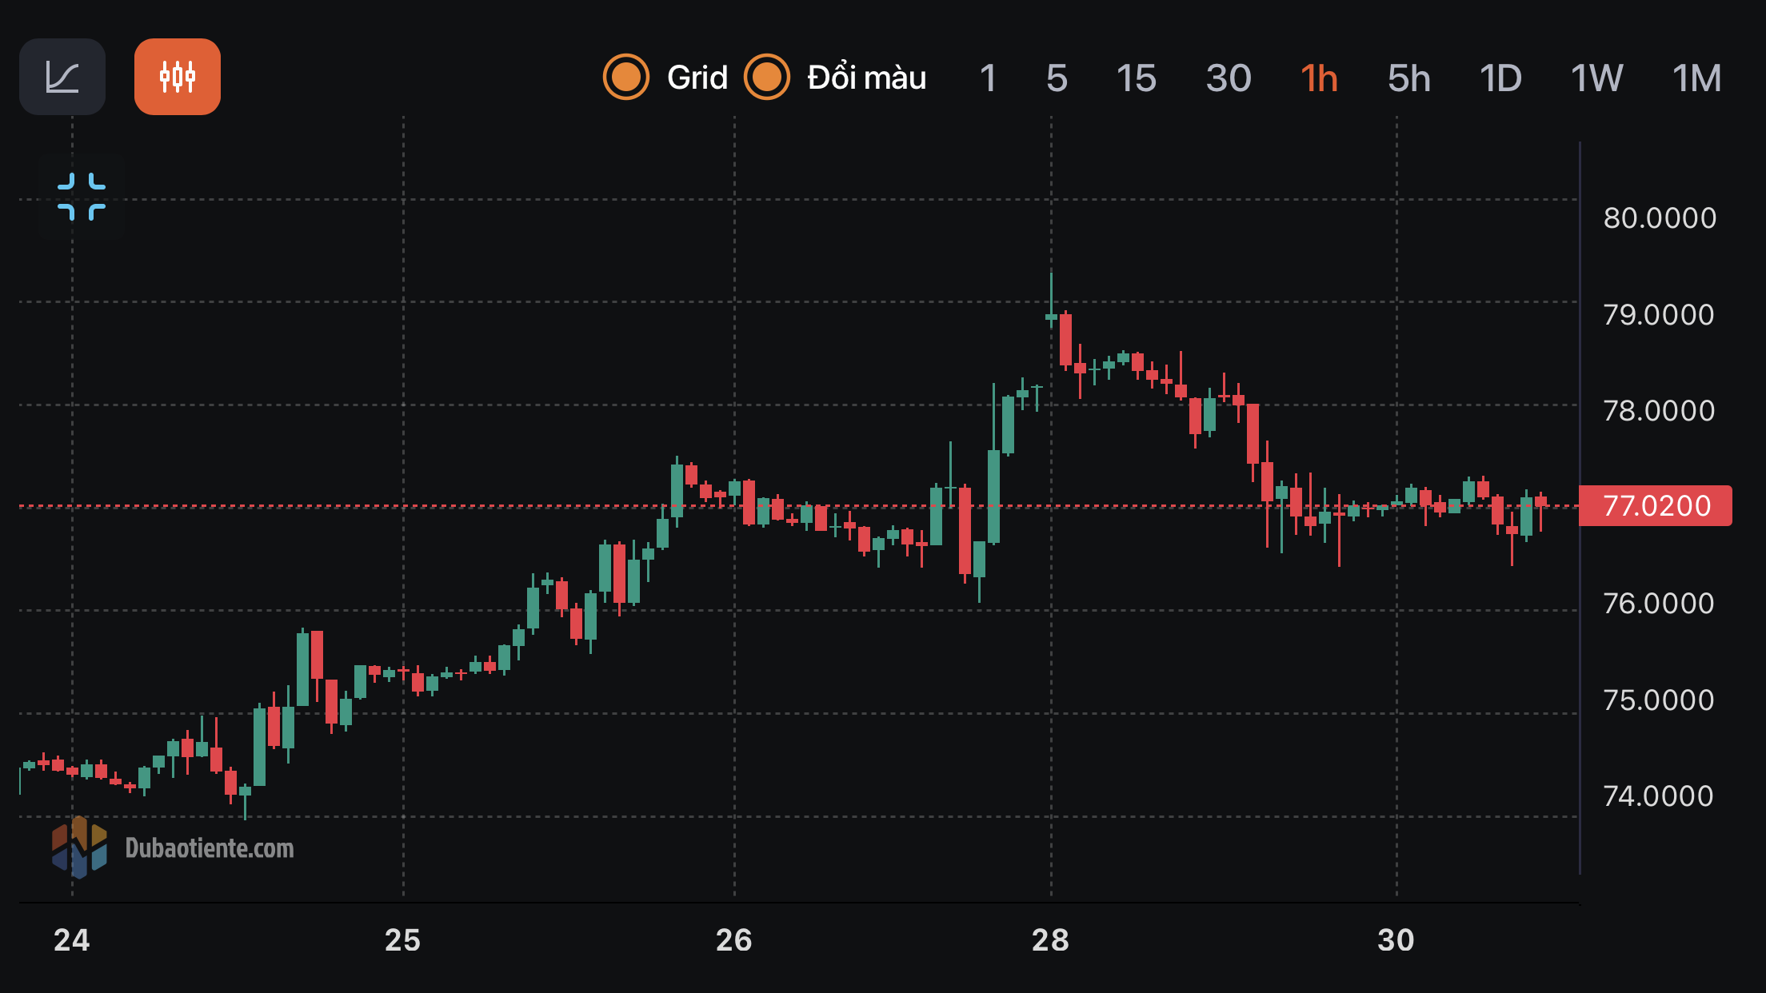
Task: Select the 1 minute timeframe
Action: coord(988,78)
